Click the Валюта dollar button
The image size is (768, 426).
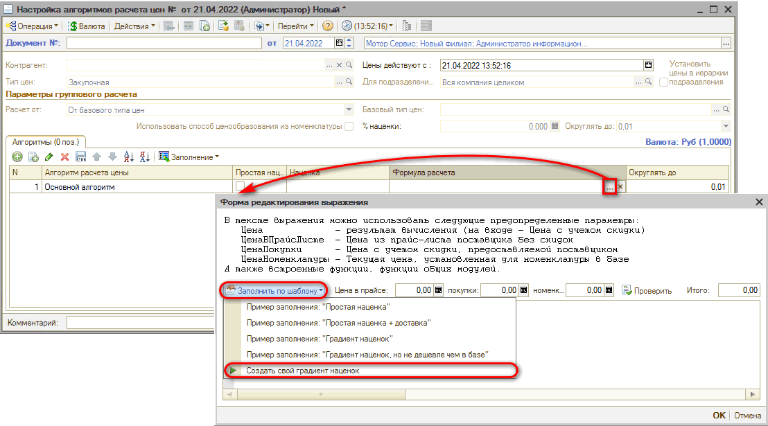coord(87,26)
